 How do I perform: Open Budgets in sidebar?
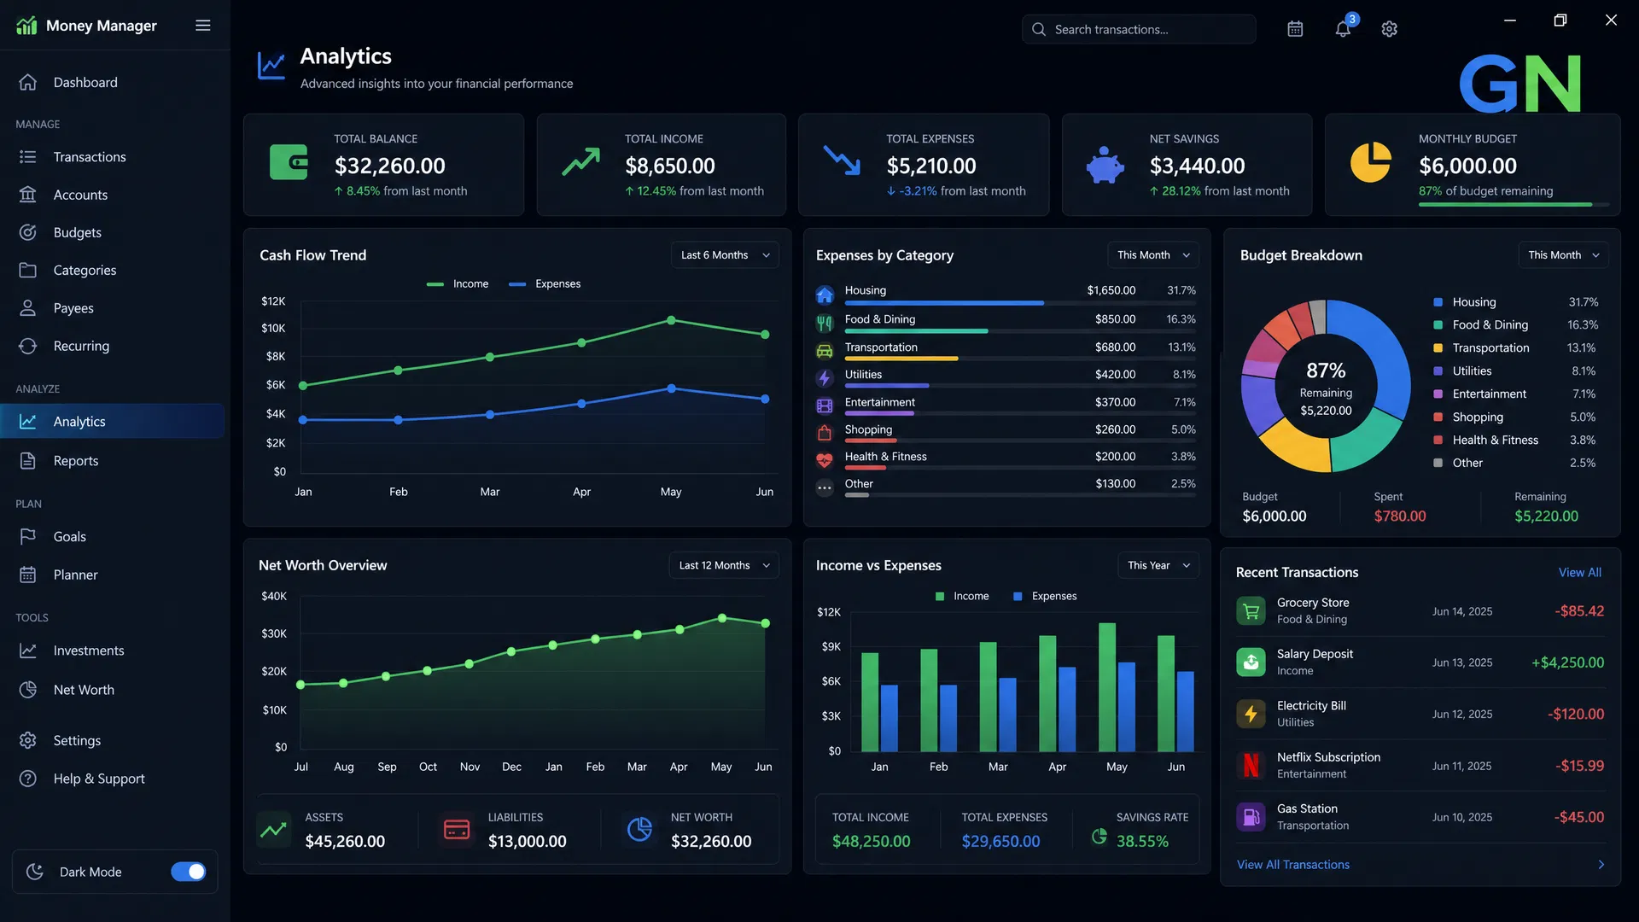(x=113, y=232)
